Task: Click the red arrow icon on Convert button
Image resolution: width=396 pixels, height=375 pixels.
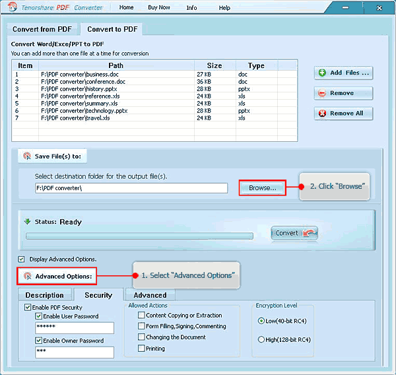Action: point(310,233)
